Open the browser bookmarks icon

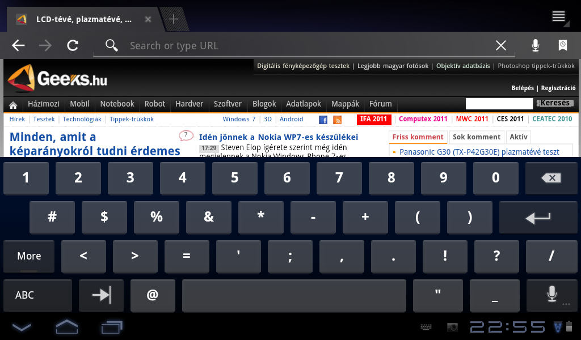point(562,46)
